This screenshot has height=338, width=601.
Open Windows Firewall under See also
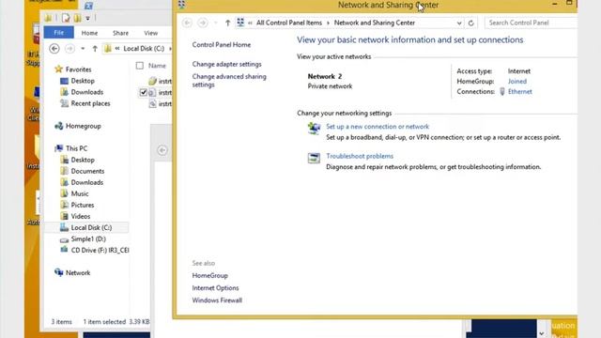click(x=217, y=300)
